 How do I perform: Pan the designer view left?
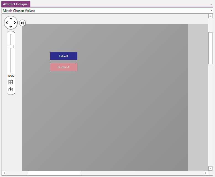coord(7,23)
